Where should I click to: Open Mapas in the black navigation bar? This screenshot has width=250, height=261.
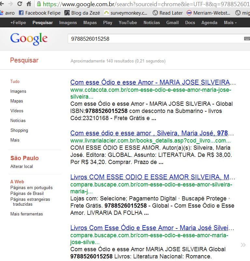(x=90, y=22)
